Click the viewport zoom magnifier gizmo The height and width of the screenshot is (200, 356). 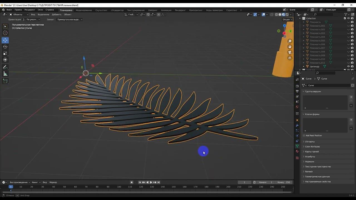pyautogui.click(x=290, y=41)
